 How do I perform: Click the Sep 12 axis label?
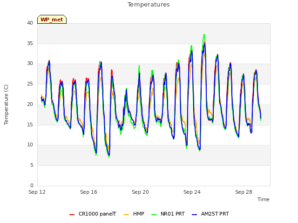[x=37, y=192]
